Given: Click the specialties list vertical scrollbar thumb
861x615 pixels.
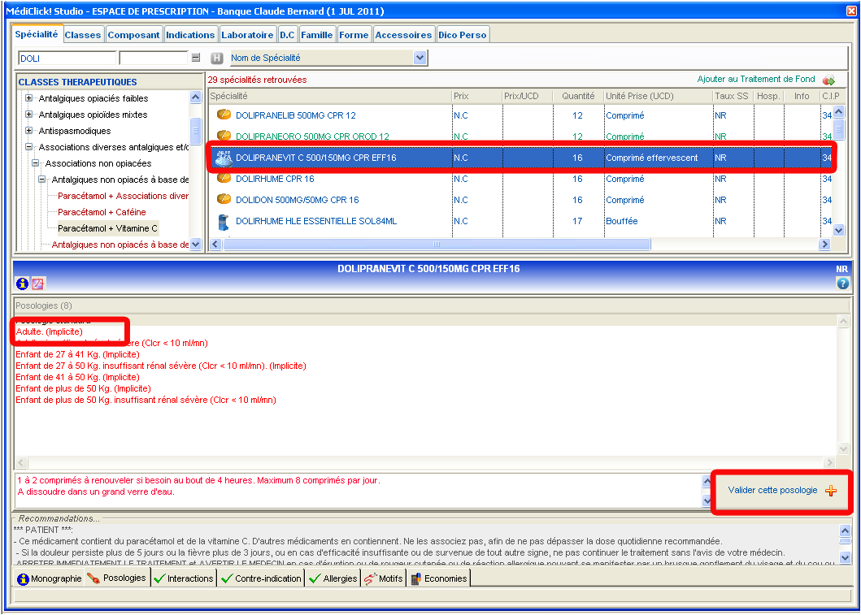Looking at the screenshot, I should pos(838,130).
